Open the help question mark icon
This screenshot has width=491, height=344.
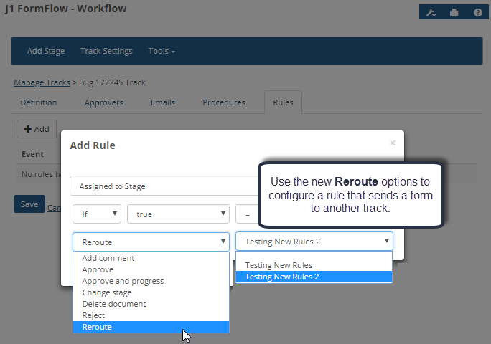pos(477,12)
